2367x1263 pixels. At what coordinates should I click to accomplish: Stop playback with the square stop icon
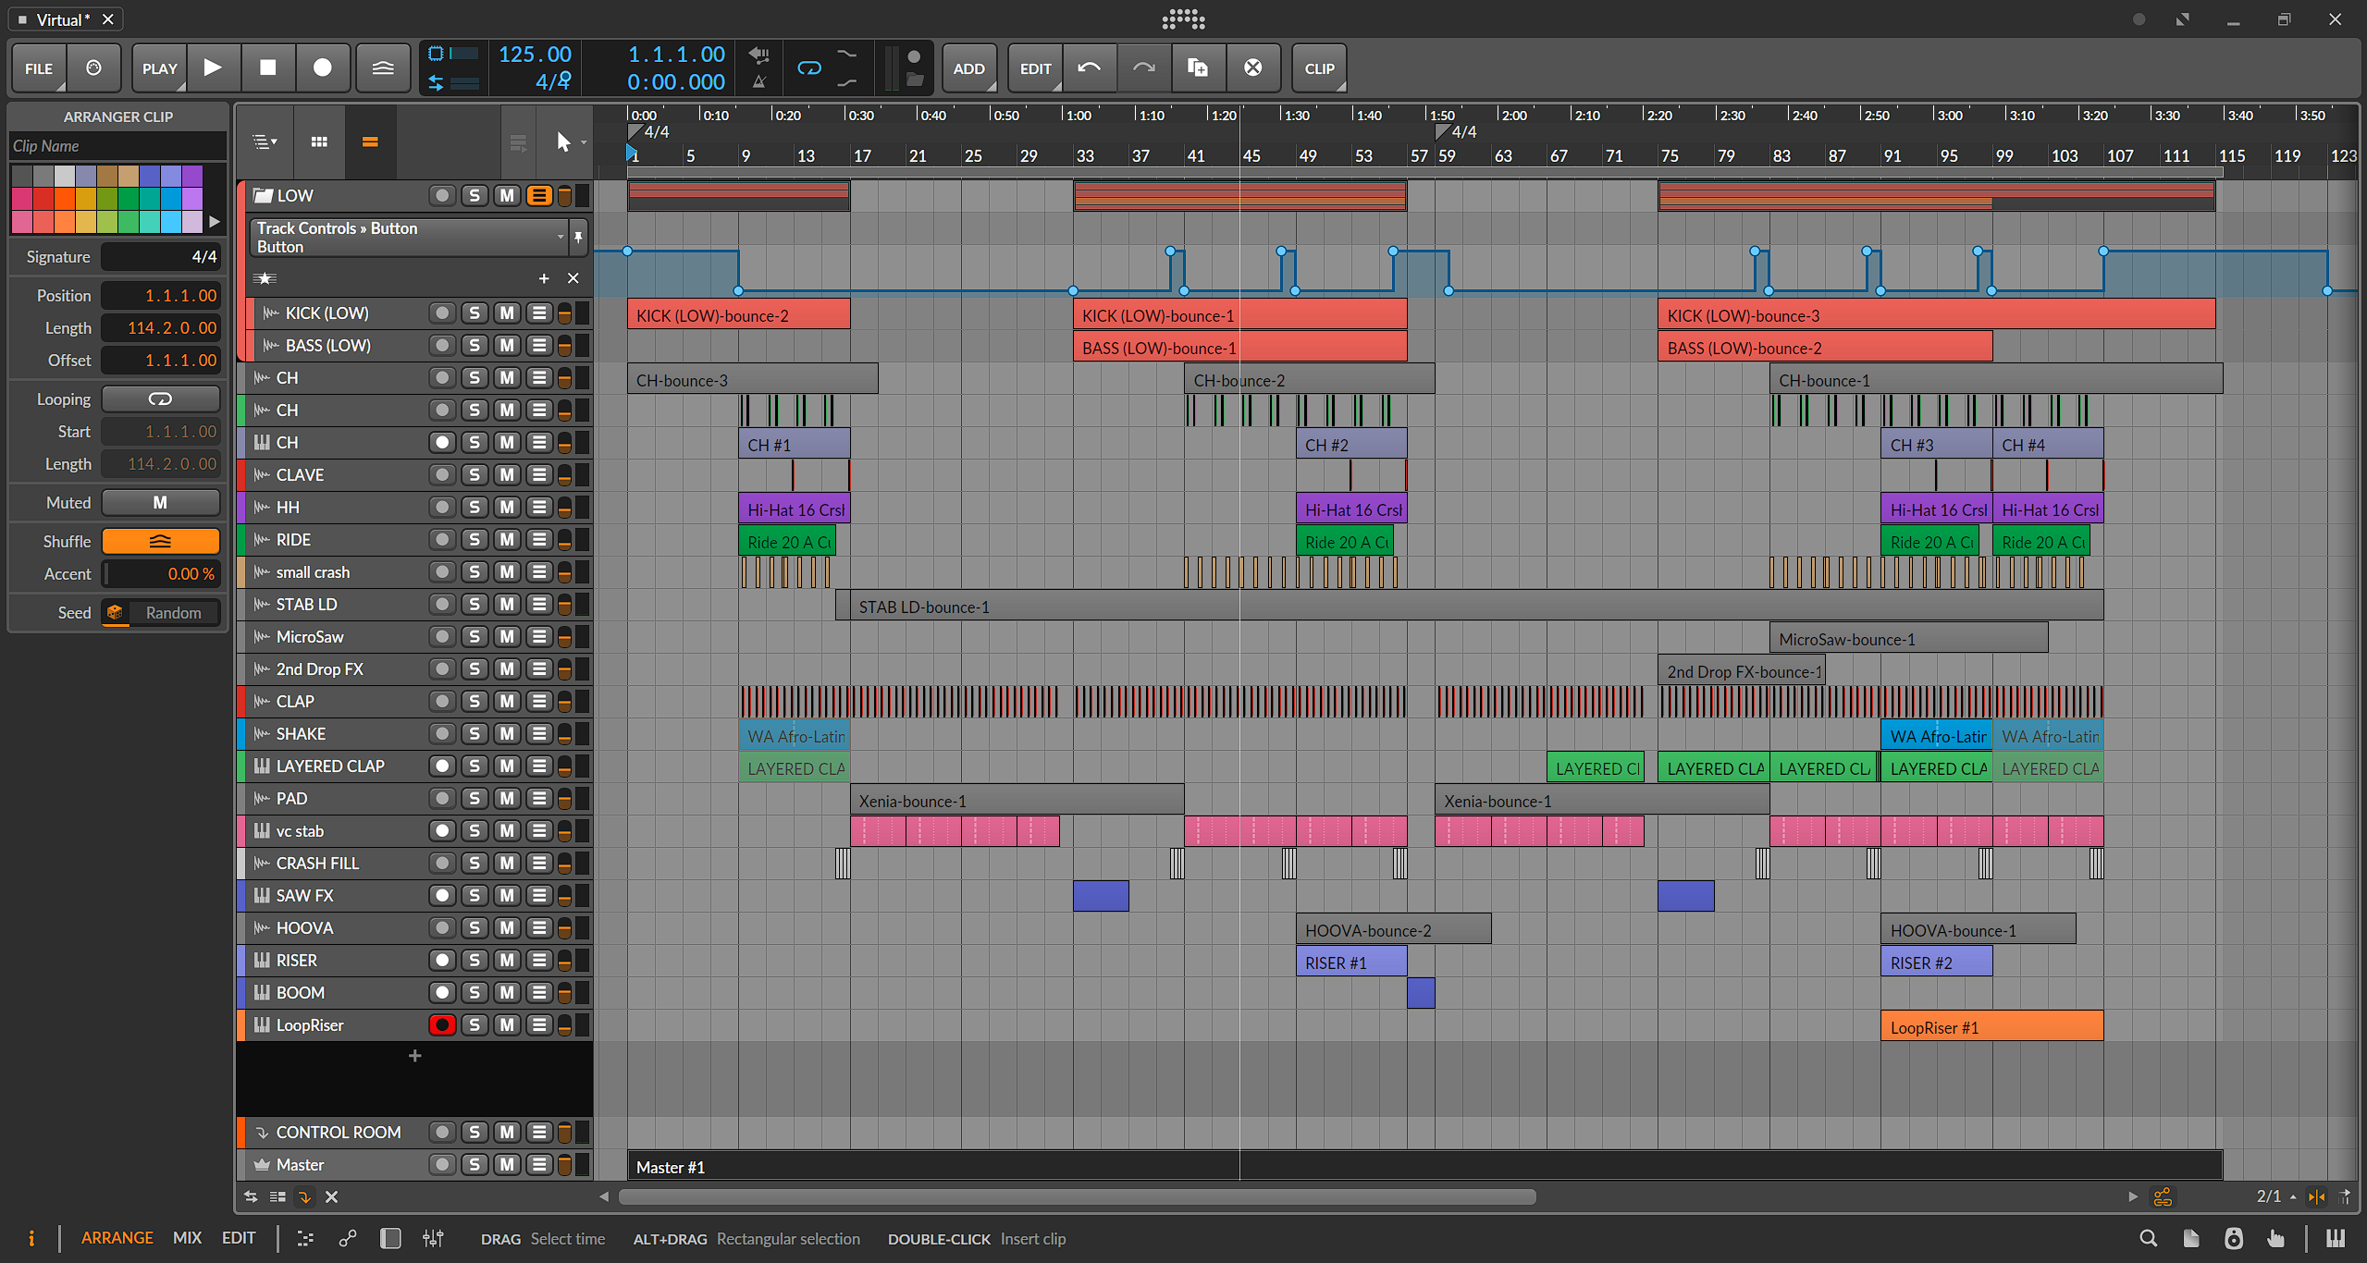coord(267,67)
